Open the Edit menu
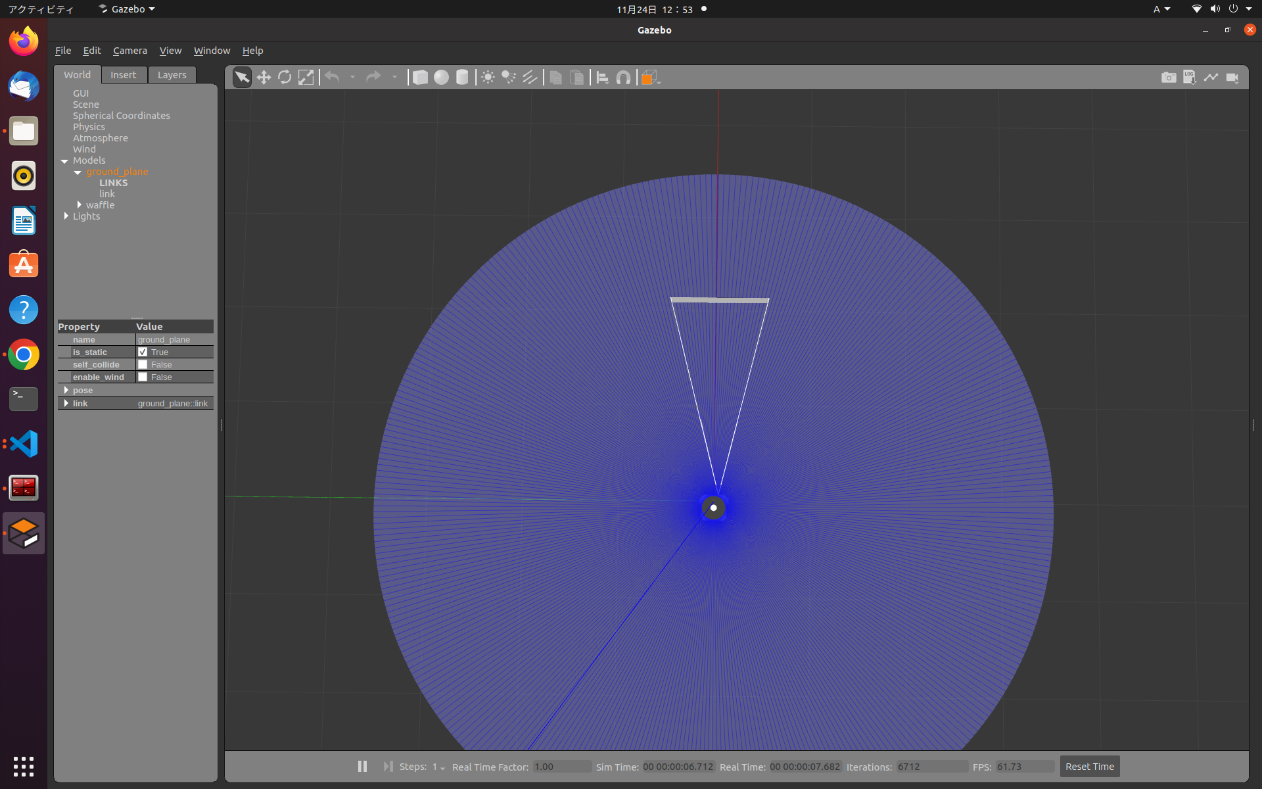Viewport: 1262px width, 789px height. click(x=92, y=51)
